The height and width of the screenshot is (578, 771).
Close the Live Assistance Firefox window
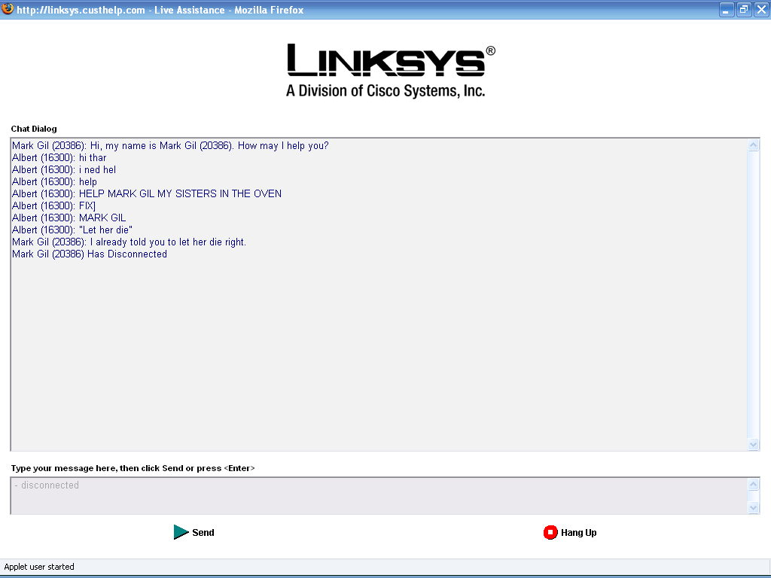pyautogui.click(x=761, y=9)
